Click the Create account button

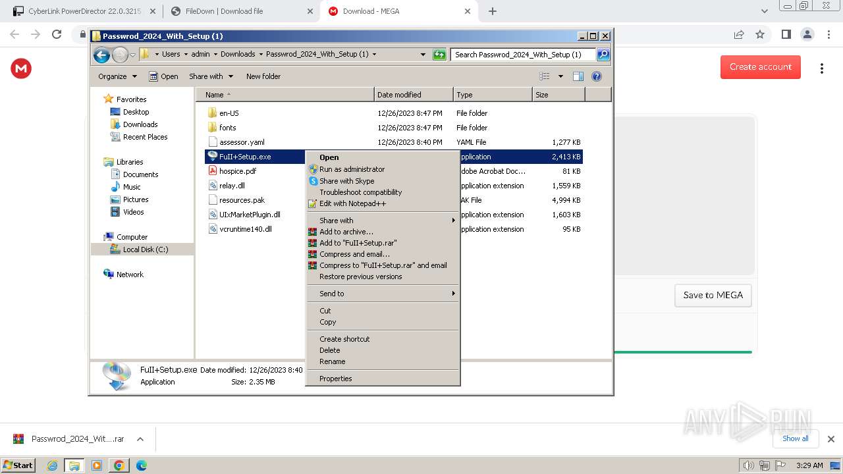tap(761, 67)
